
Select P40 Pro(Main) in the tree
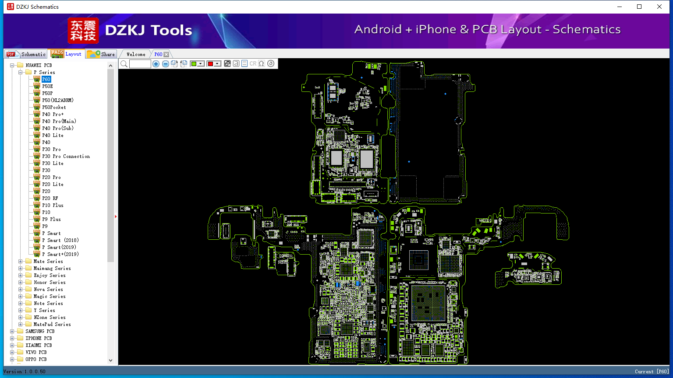coord(59,121)
